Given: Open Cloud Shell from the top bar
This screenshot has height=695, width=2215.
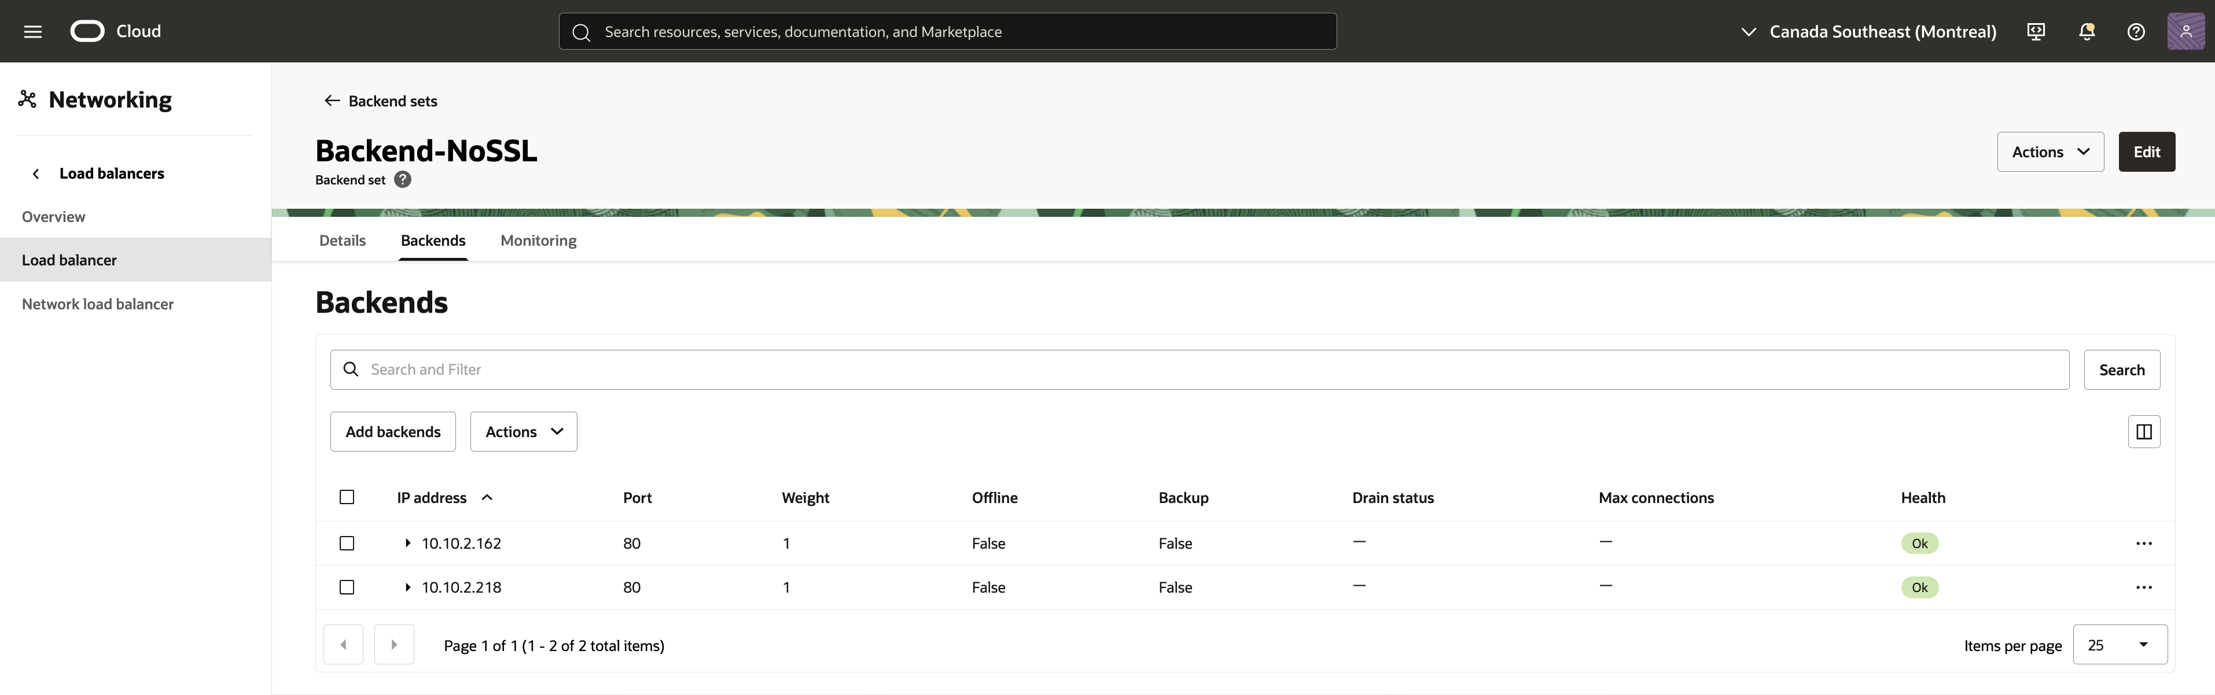Looking at the screenshot, I should click(x=2035, y=31).
